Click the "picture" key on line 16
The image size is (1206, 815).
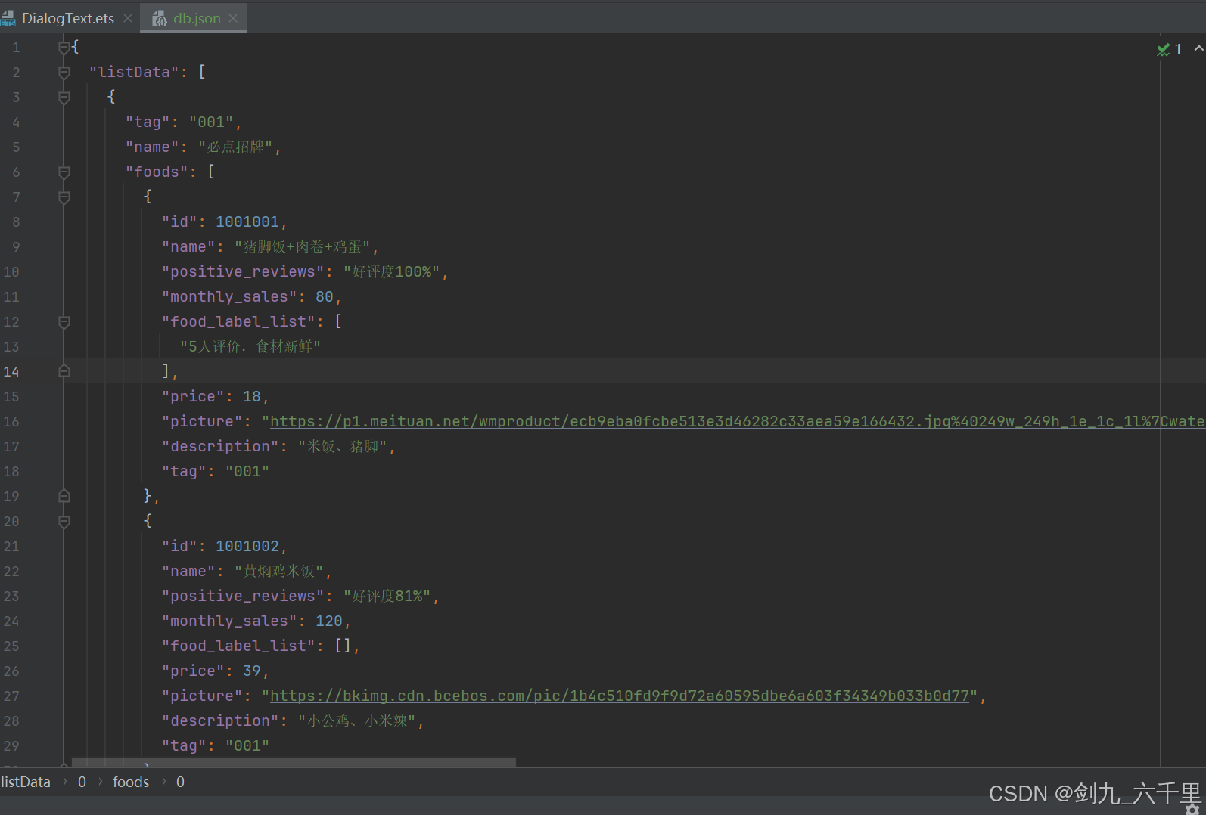[202, 422]
